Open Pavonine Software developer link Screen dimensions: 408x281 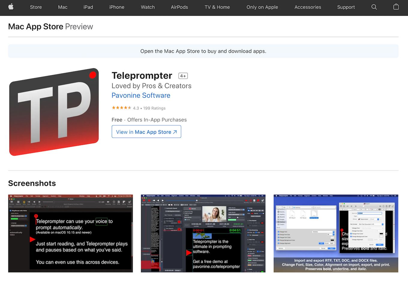point(141,95)
